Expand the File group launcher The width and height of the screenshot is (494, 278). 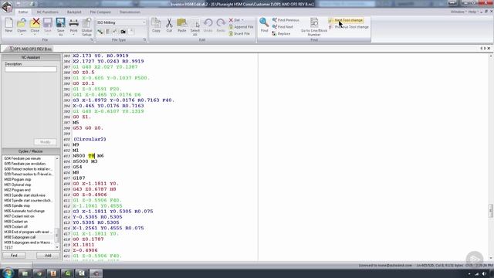(x=92, y=40)
